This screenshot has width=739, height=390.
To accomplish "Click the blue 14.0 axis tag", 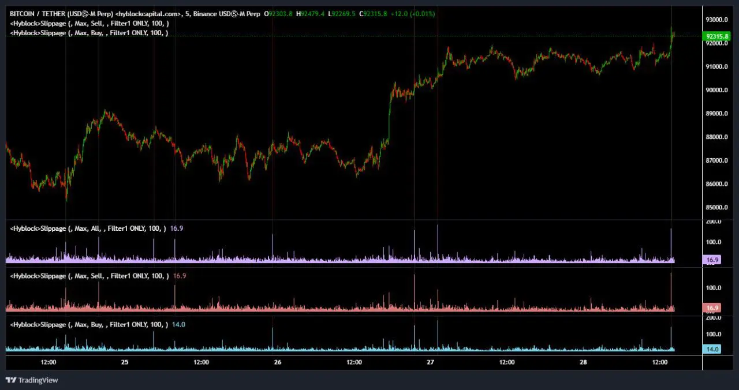I will pos(712,349).
